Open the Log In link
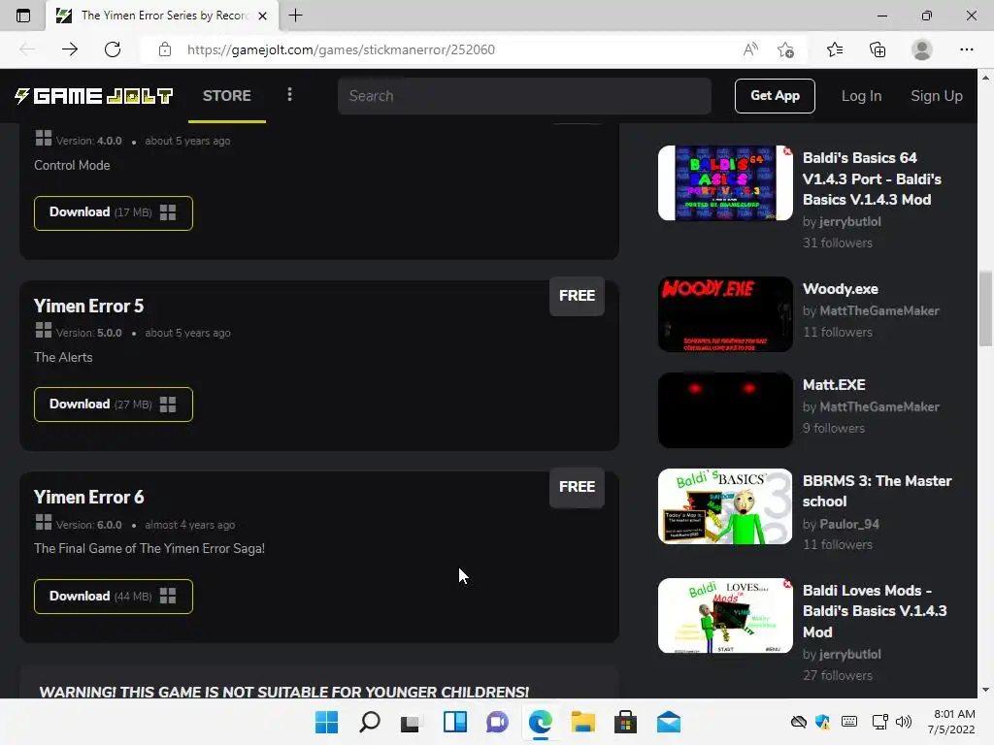The height and width of the screenshot is (745, 994). pos(862,96)
